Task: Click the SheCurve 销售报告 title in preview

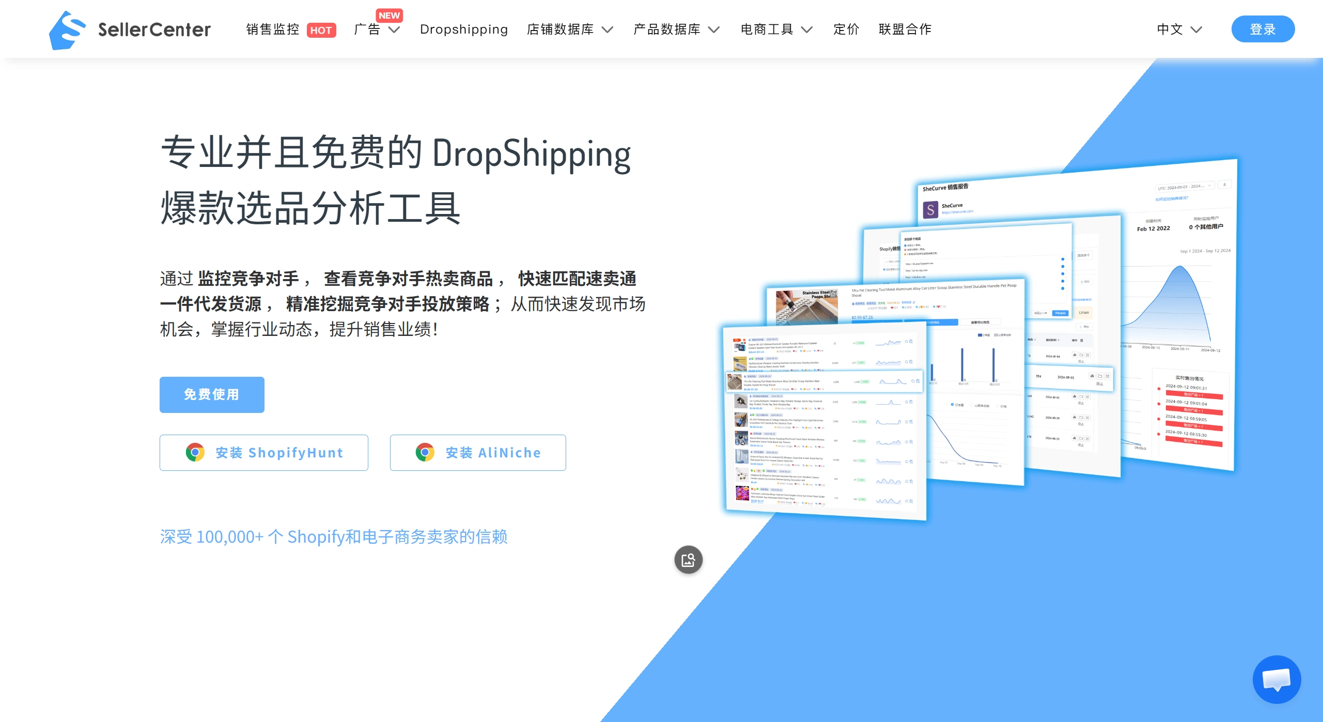Action: click(x=945, y=188)
